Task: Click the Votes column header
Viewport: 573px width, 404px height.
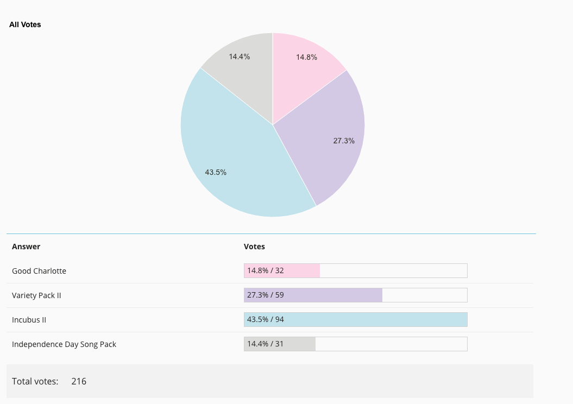Action: 254,247
